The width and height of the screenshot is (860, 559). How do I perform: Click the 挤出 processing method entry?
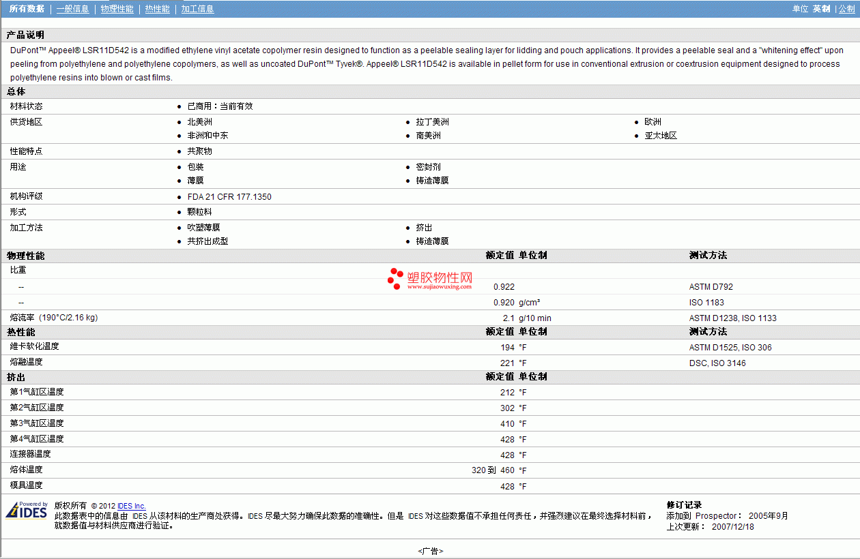click(x=424, y=228)
